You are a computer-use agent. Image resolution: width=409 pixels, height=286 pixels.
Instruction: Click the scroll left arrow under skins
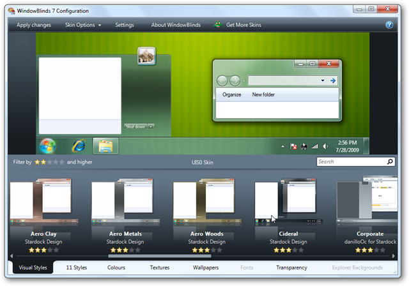(11, 256)
